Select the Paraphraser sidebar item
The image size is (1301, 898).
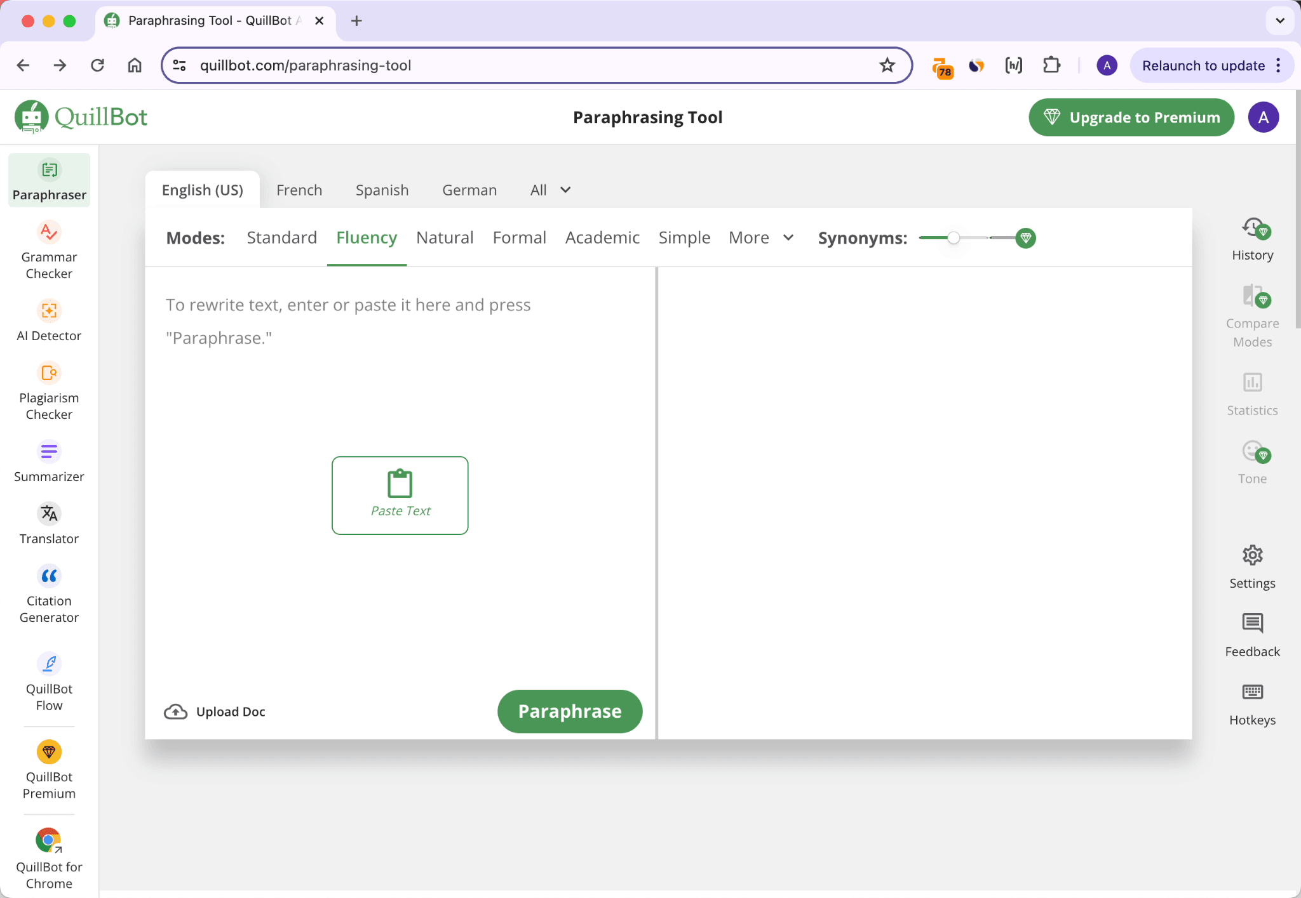pyautogui.click(x=49, y=180)
